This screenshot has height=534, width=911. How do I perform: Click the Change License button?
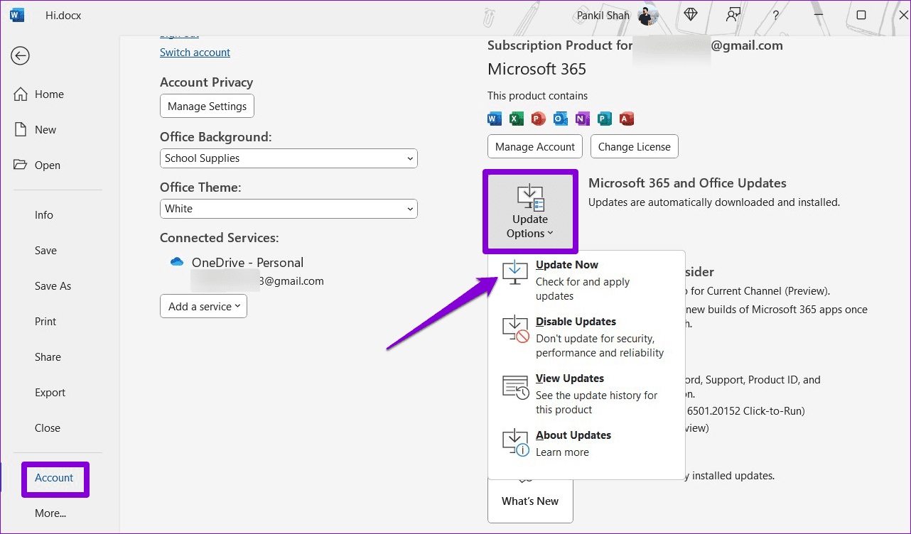(x=635, y=146)
